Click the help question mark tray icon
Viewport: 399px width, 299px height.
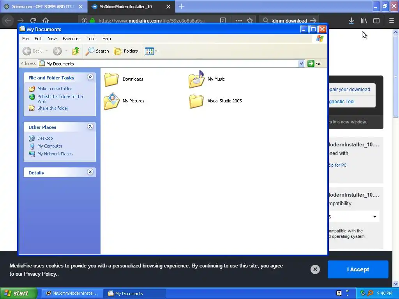point(339,294)
